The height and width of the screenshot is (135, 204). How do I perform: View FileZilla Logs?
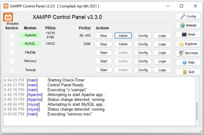[x=162, y=52]
